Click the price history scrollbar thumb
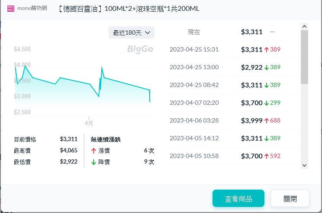The height and width of the screenshot is (213, 322). [304, 56]
